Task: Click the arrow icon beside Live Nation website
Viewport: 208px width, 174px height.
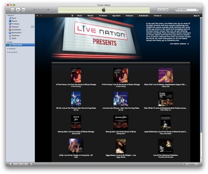Action: pyautogui.click(x=188, y=44)
